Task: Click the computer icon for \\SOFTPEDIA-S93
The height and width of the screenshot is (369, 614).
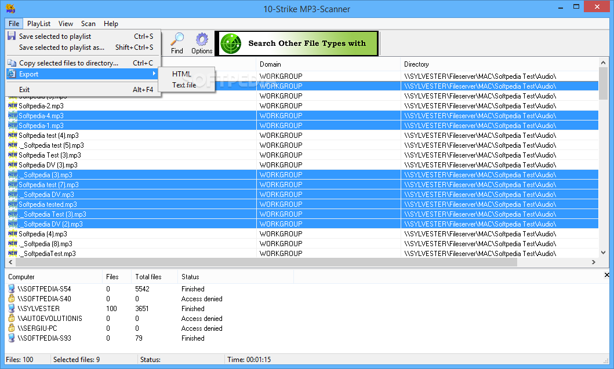Action: (12, 338)
